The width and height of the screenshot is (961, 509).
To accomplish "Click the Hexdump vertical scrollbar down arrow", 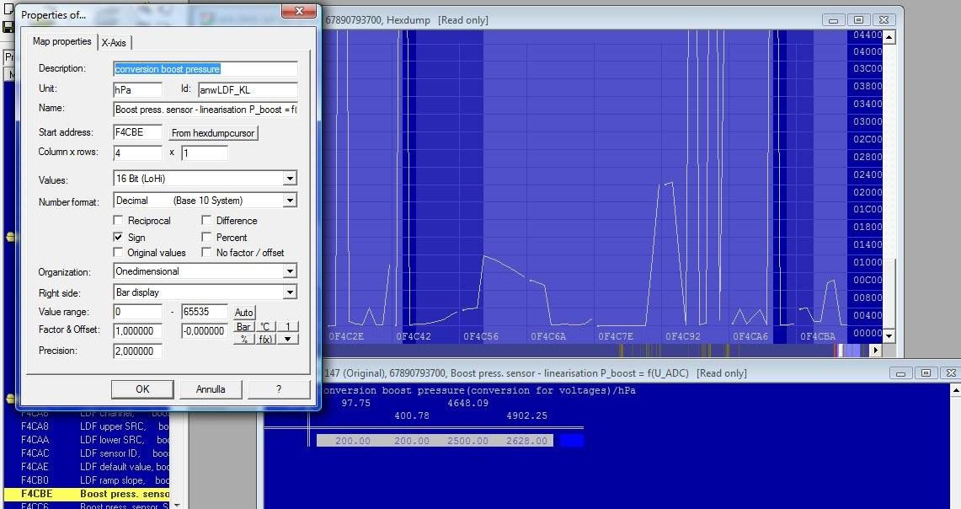I will pos(889,335).
